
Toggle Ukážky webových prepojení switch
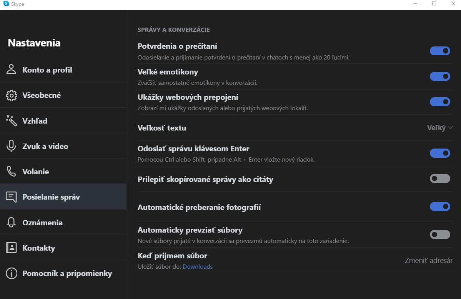pyautogui.click(x=440, y=102)
